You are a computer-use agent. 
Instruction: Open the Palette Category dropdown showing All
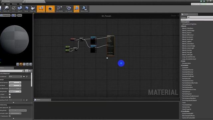pos(200,17)
